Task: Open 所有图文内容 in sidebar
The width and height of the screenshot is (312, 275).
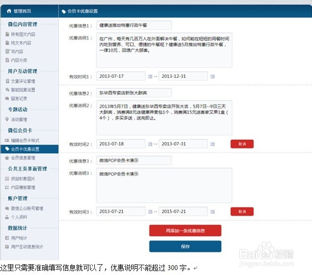Action: pos(23,34)
